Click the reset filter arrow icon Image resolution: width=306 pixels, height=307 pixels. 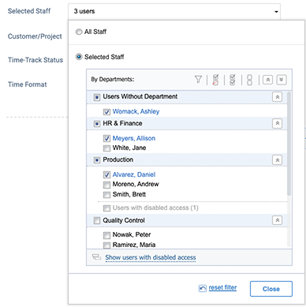(x=203, y=288)
